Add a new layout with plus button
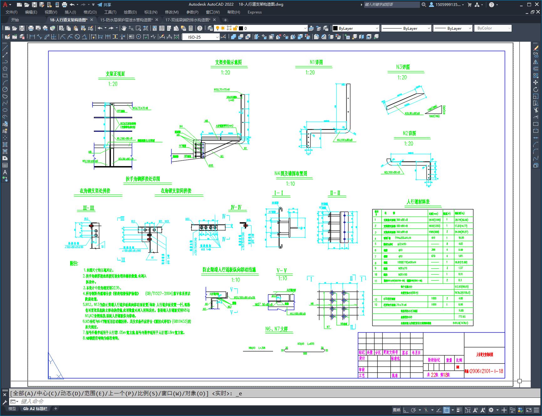Viewport: 542px width, 416px height. (x=56, y=408)
